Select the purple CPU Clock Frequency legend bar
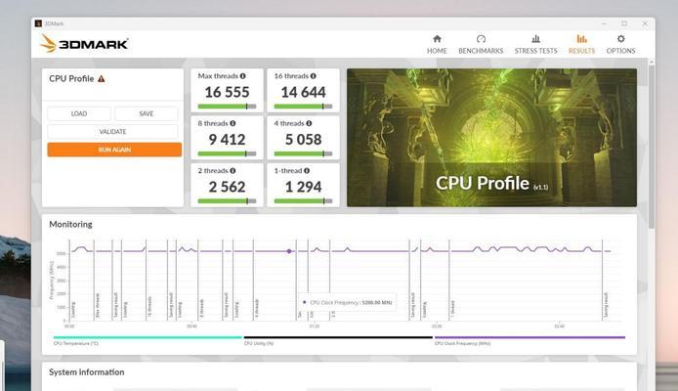This screenshot has width=678, height=391. click(530, 337)
